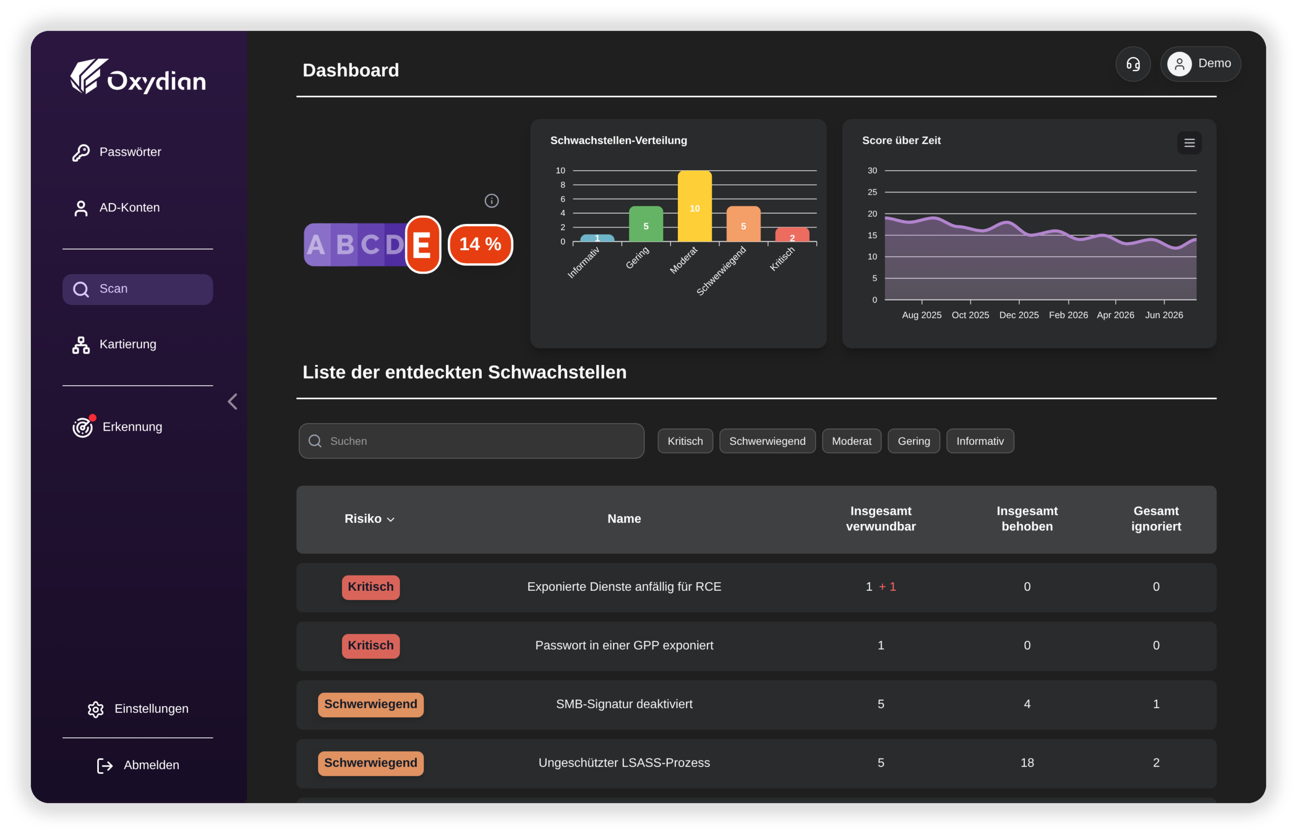Click the Scan magnifier icon
The width and height of the screenshot is (1297, 834).
coord(81,289)
